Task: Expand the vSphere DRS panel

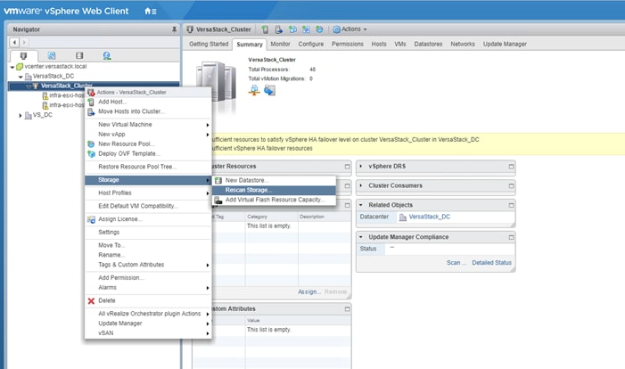Action: [361, 166]
